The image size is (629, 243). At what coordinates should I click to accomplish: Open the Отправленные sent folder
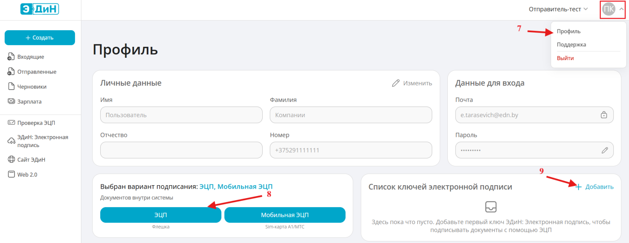click(x=36, y=72)
